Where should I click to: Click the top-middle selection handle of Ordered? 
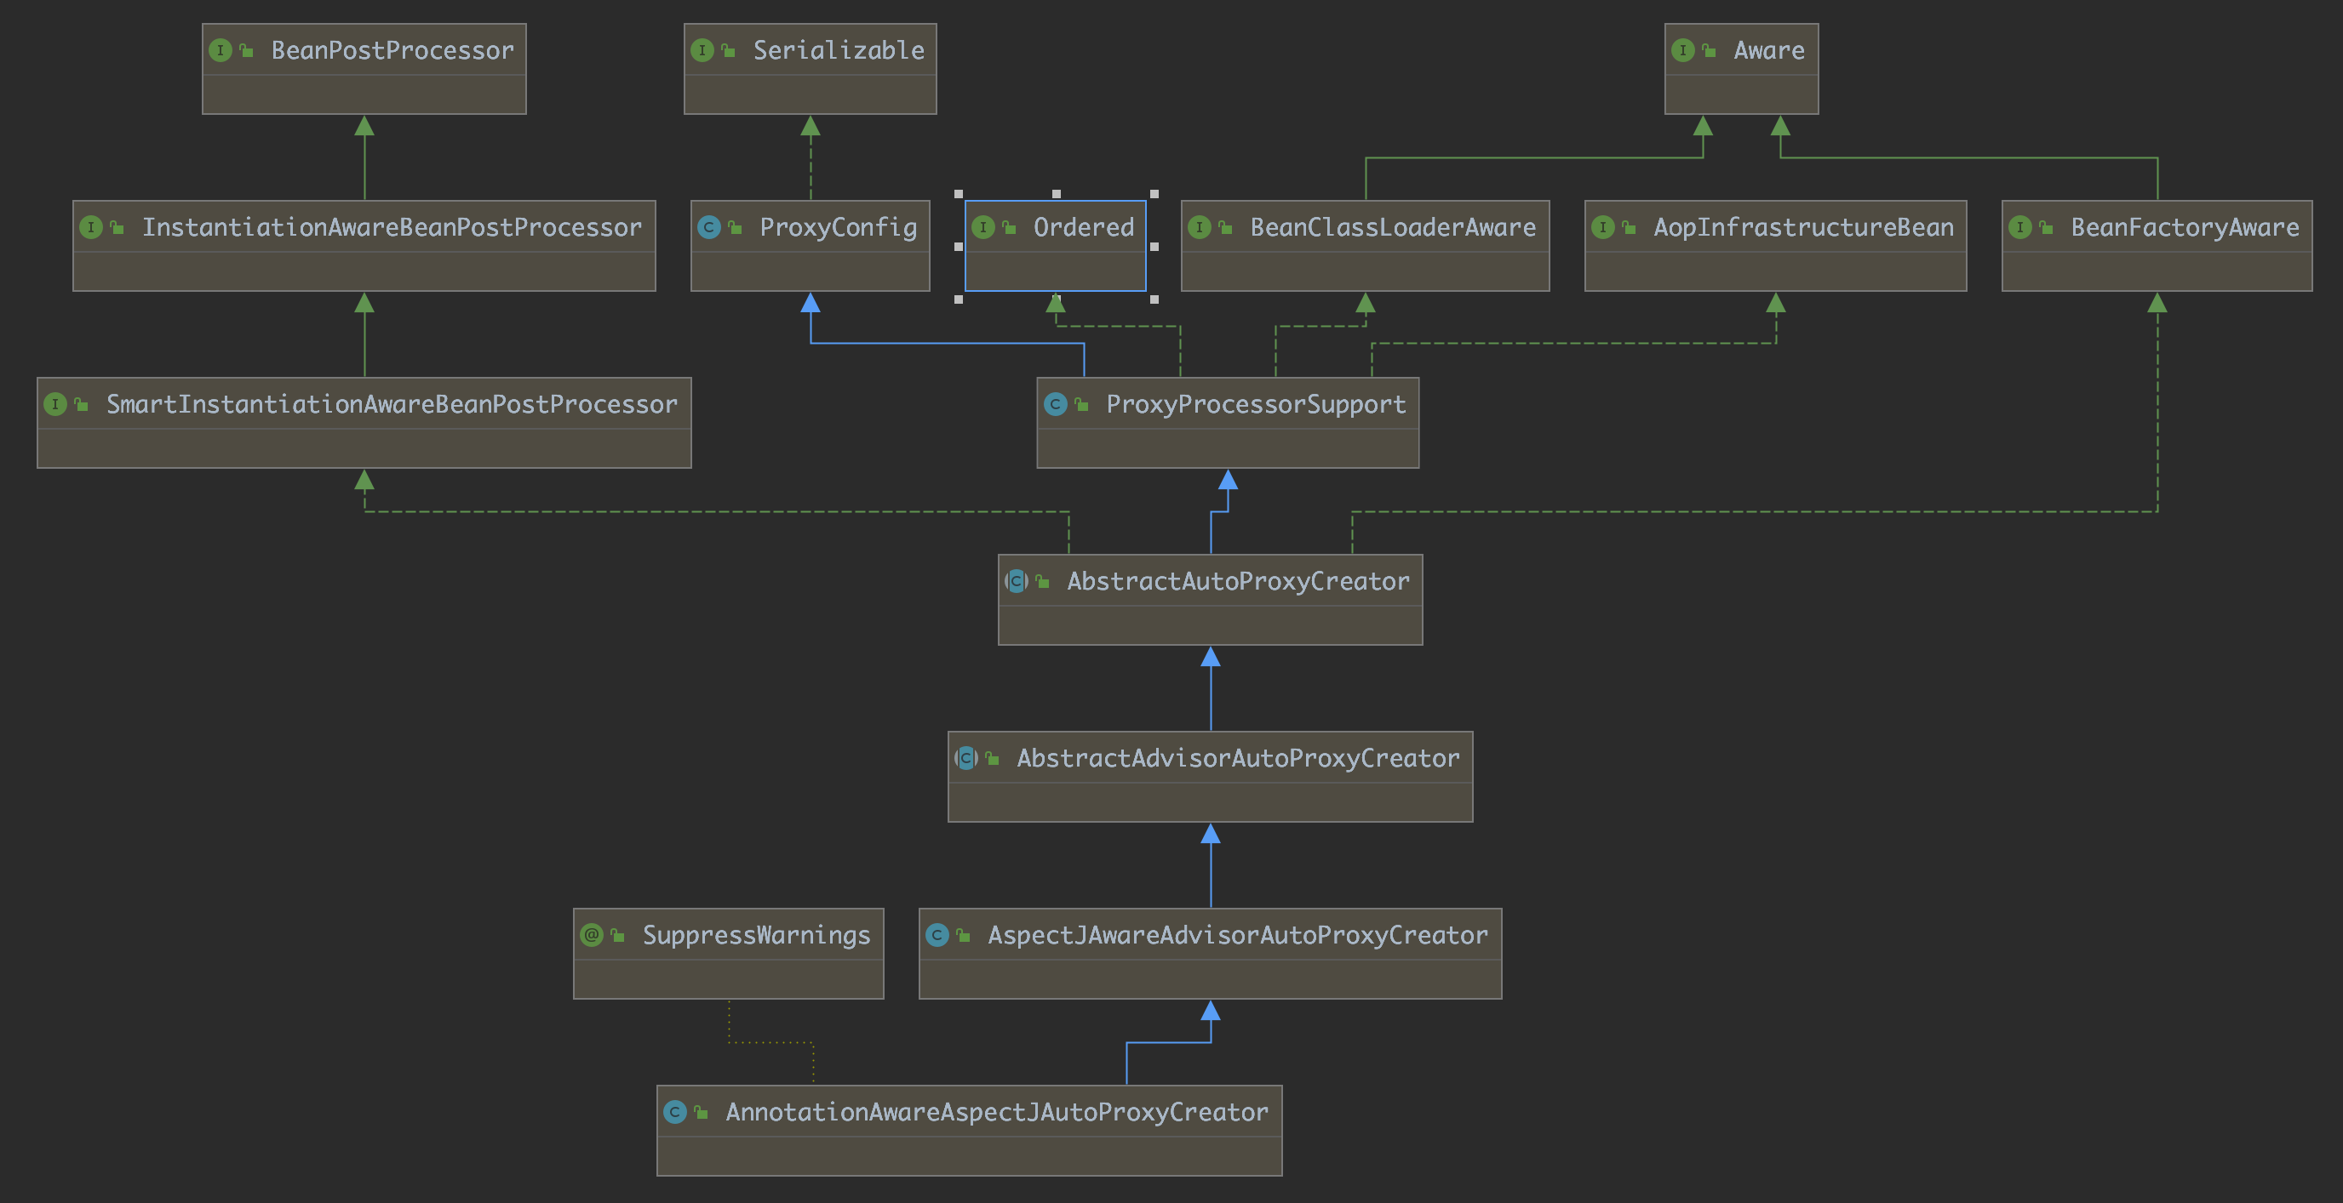coord(1056,193)
